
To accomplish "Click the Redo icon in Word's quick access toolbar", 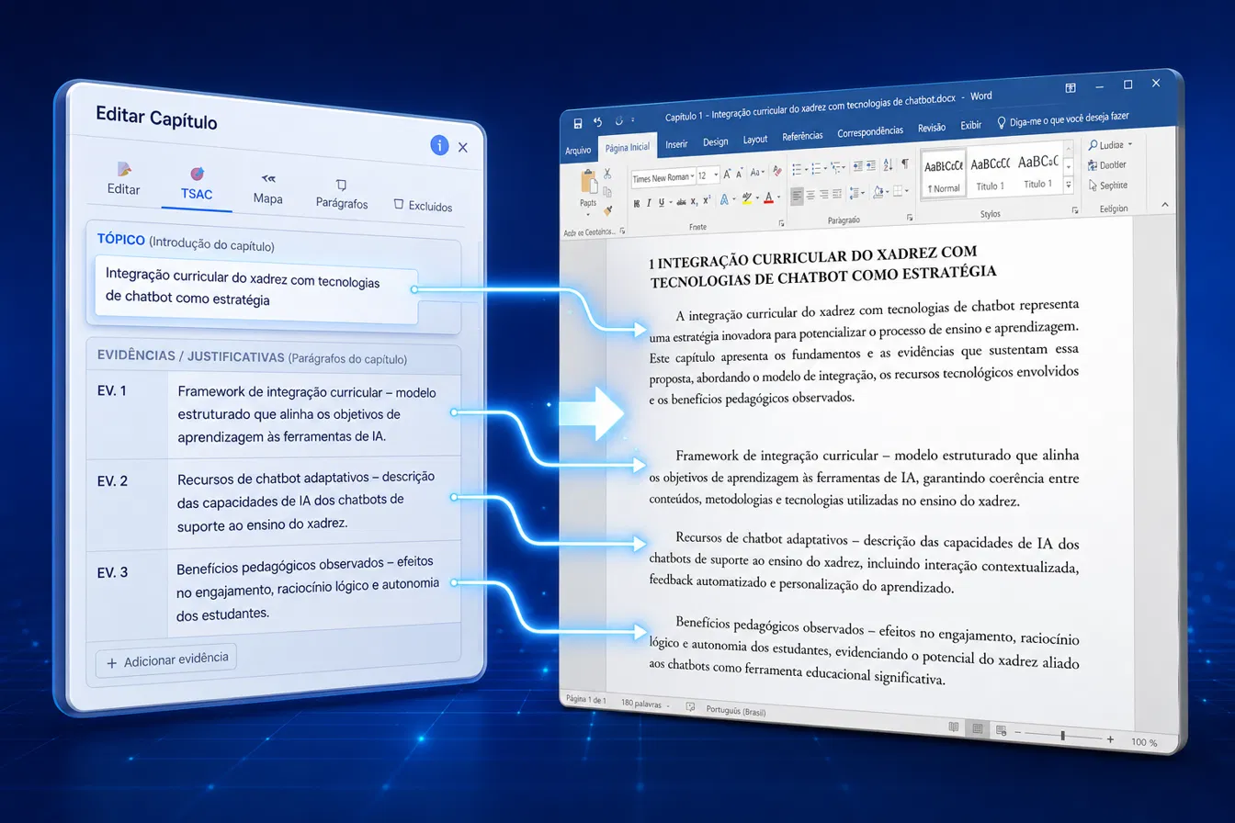I will [618, 119].
